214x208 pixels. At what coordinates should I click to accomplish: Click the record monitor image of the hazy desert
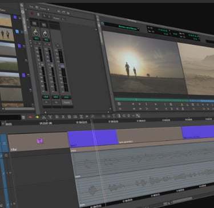198,69
